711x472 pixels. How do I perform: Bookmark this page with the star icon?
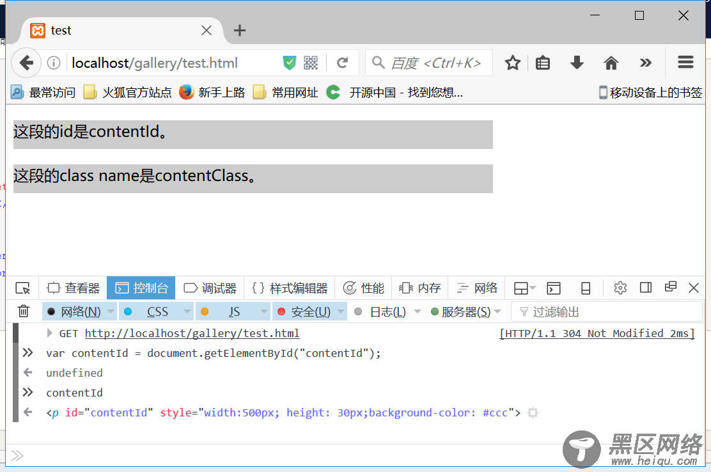[512, 63]
